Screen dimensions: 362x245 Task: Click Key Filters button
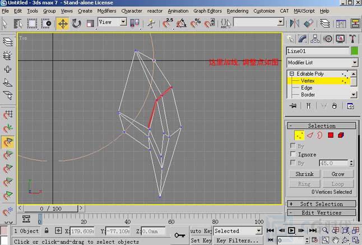[x=238, y=241]
